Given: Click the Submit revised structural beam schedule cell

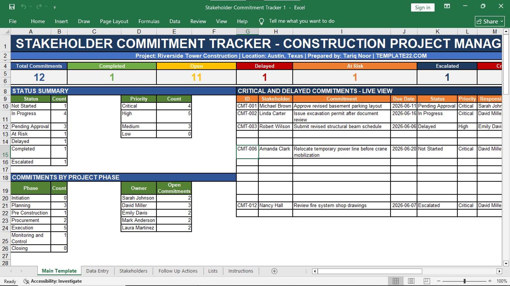Looking at the screenshot, I should [341, 127].
